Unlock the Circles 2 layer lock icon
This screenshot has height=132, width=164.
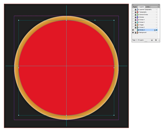[136, 27]
